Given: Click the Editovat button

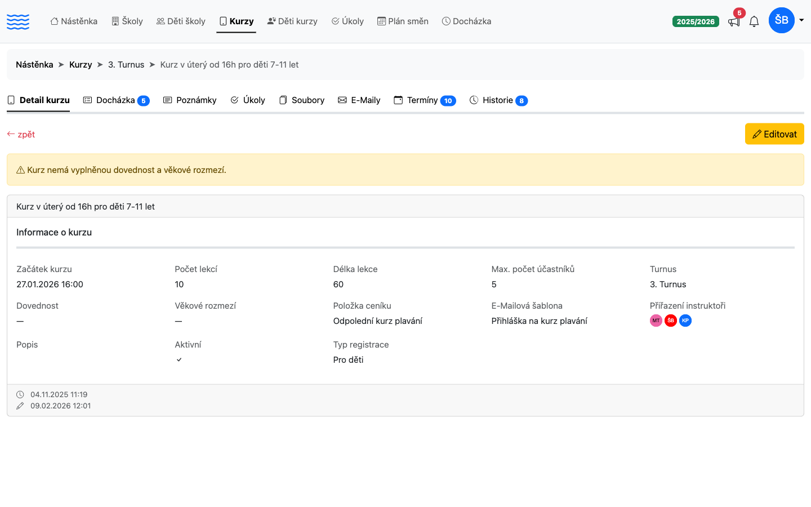Looking at the screenshot, I should click(774, 134).
